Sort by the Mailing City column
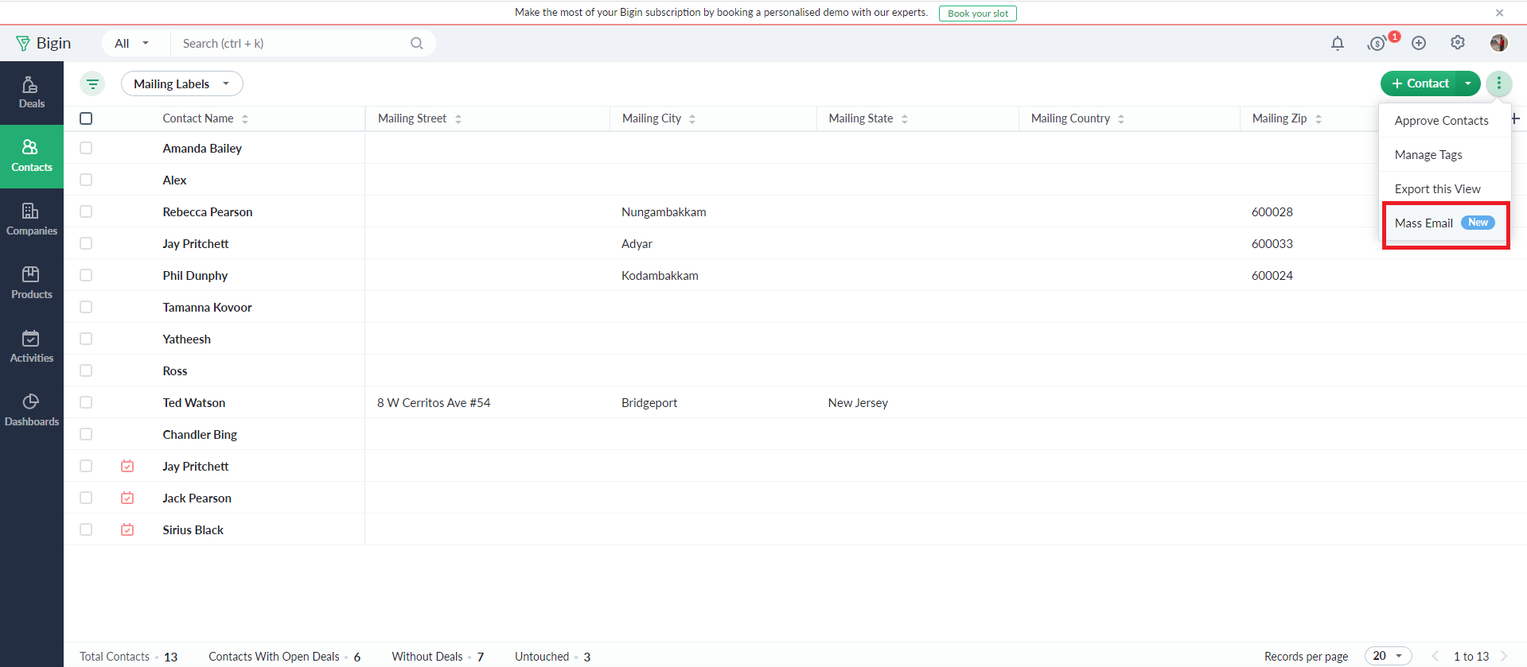 coord(691,119)
